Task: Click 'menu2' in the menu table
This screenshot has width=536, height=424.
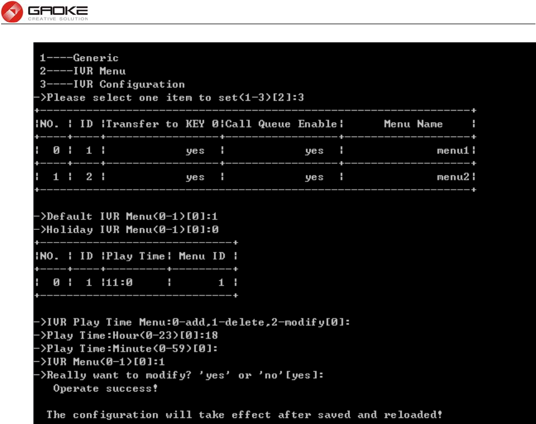Action: point(453,177)
